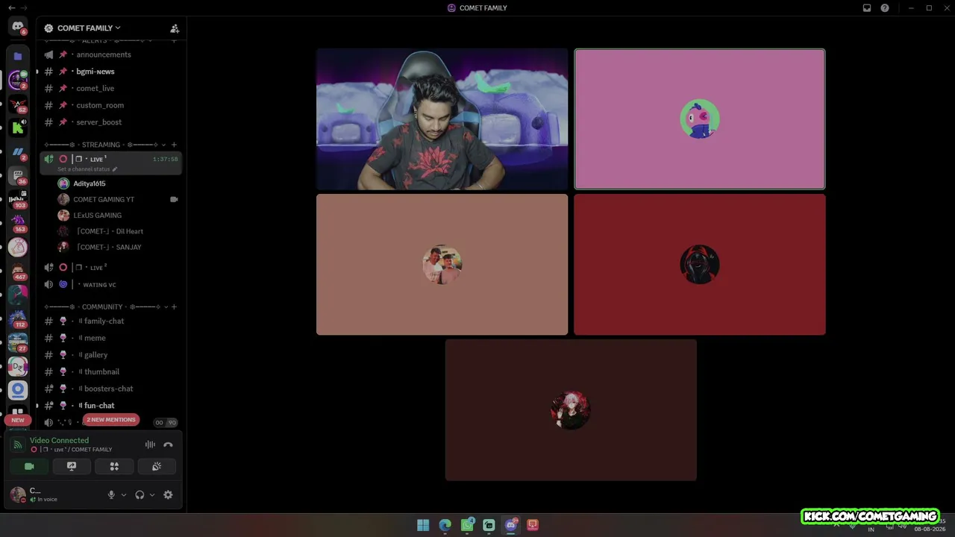955x537 pixels.
Task: Open Discord direct messages home icon
Action: point(18,27)
